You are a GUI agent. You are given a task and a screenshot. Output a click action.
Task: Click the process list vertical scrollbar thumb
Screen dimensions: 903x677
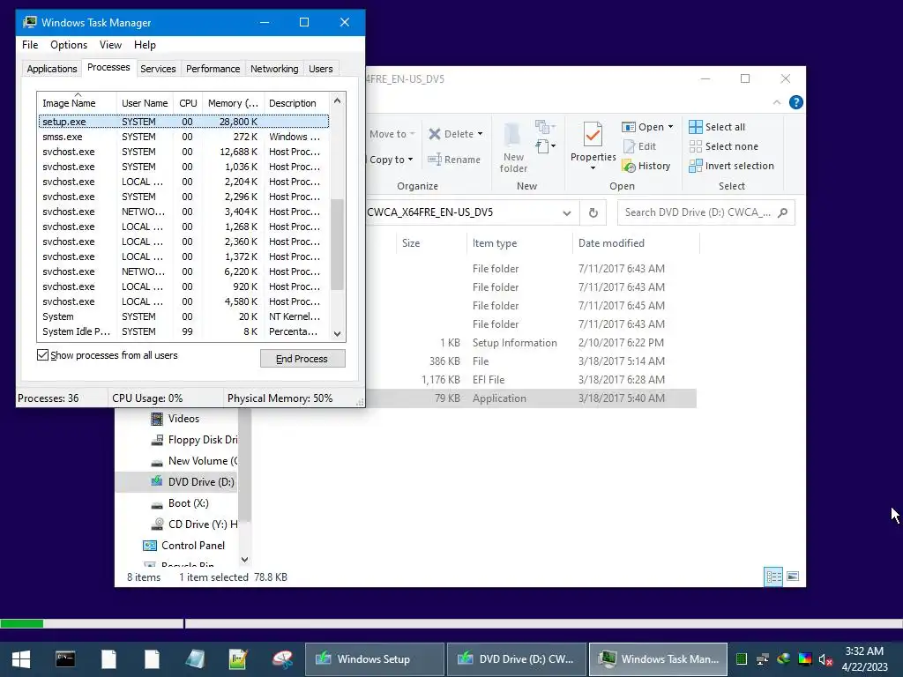coord(338,245)
